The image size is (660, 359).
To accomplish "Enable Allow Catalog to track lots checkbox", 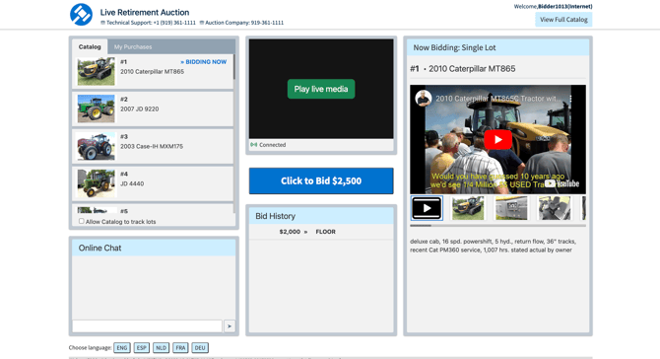I will 81,221.
